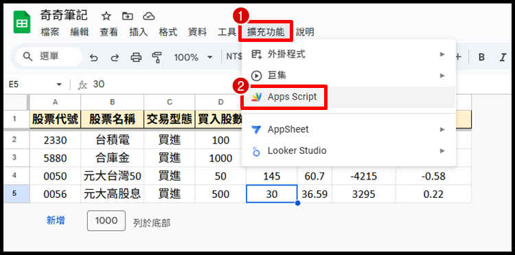Image resolution: width=515 pixels, height=255 pixels.
Task: Expand the AppSheet submenu arrow
Action: pos(442,129)
